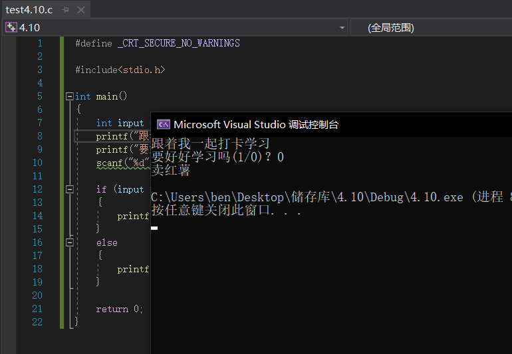Click the int input declaration on line 7
Viewport: 512px width, 354px height.
pos(120,123)
